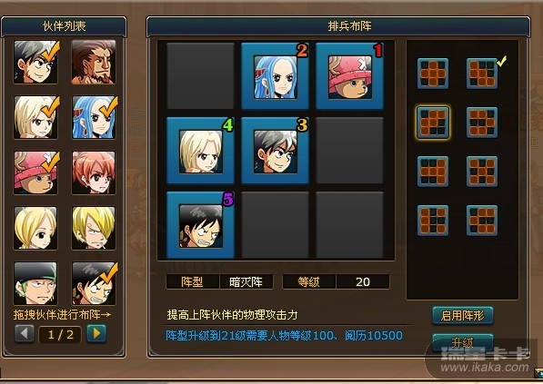
Task: Select the orange-haired girl partner portrait
Action: [x=94, y=172]
